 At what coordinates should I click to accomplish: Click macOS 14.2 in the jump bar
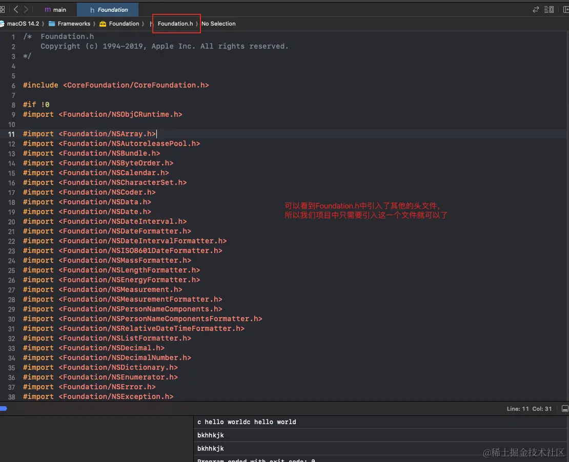23,24
